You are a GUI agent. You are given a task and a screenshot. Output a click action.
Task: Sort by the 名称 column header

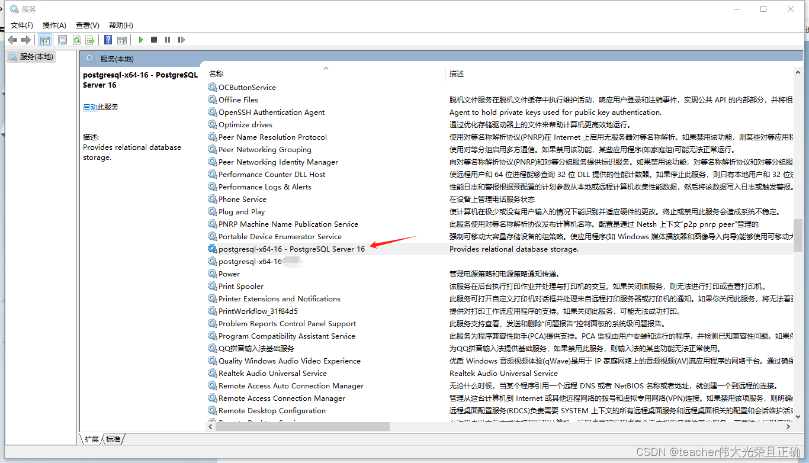216,73
